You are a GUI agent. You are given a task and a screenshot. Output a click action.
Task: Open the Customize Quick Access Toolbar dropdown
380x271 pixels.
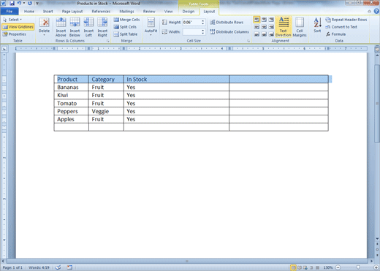37,4
